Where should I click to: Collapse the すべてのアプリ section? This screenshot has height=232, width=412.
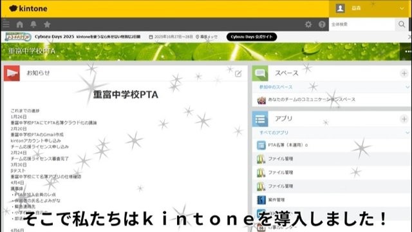[x=407, y=133]
